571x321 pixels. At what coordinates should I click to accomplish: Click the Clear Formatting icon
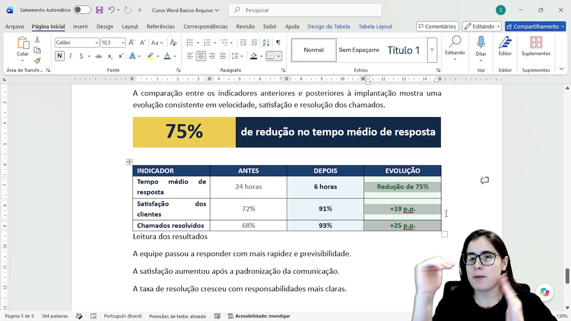coord(174,43)
